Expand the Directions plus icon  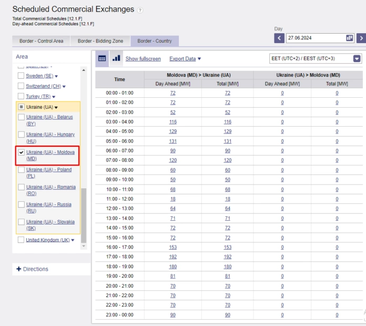coord(19,269)
